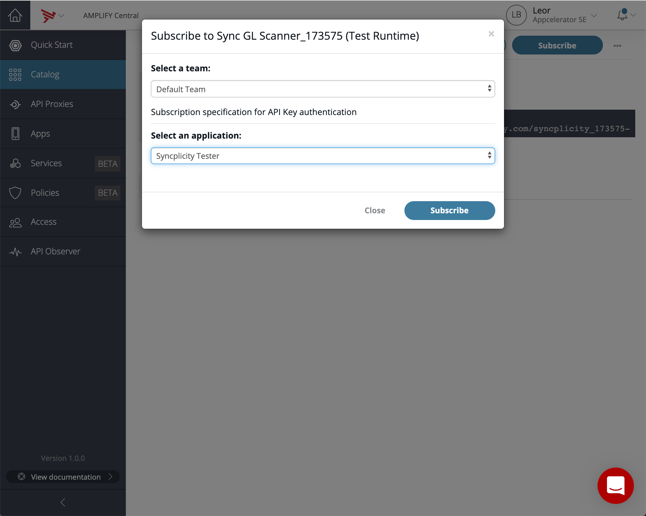Image resolution: width=646 pixels, height=516 pixels.
Task: Open the Syncplicity Tester application dropdown
Action: (x=323, y=156)
